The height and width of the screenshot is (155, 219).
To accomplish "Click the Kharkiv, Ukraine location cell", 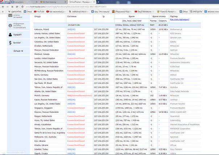I will [41, 145].
